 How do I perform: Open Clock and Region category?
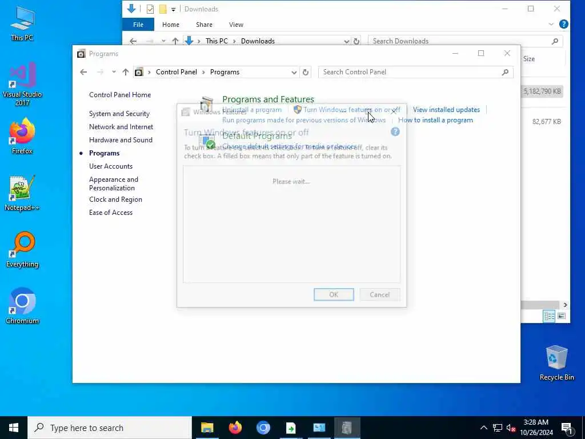[115, 199]
